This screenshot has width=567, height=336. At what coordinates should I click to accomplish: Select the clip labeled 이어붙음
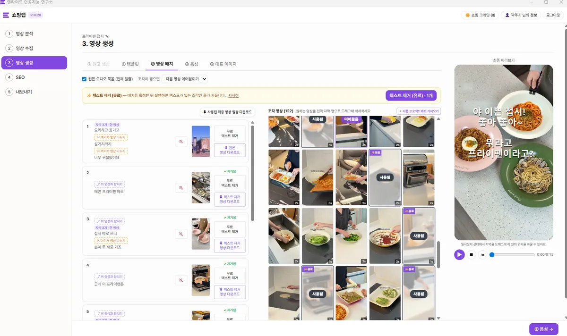coord(352,132)
